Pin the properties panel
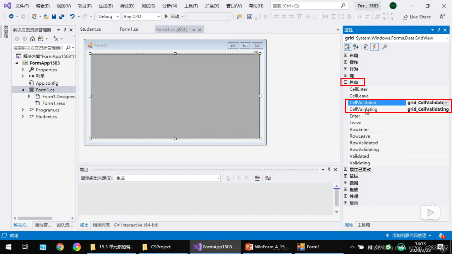 439,30
